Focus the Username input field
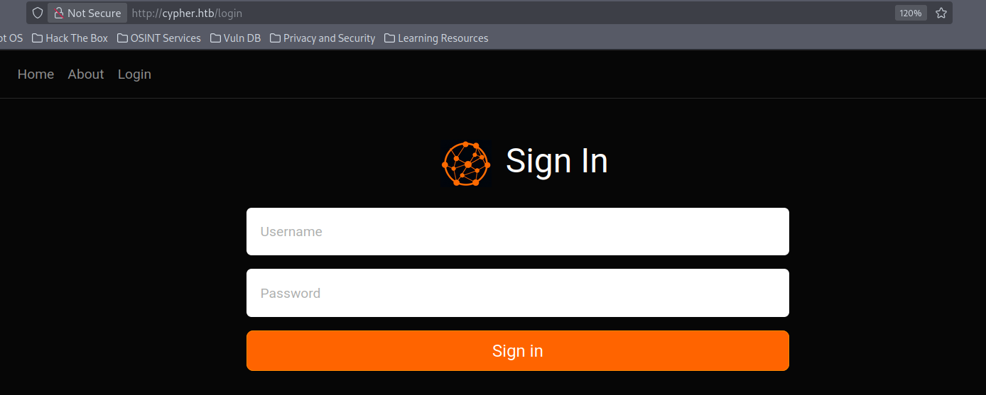The width and height of the screenshot is (986, 395). [x=517, y=231]
